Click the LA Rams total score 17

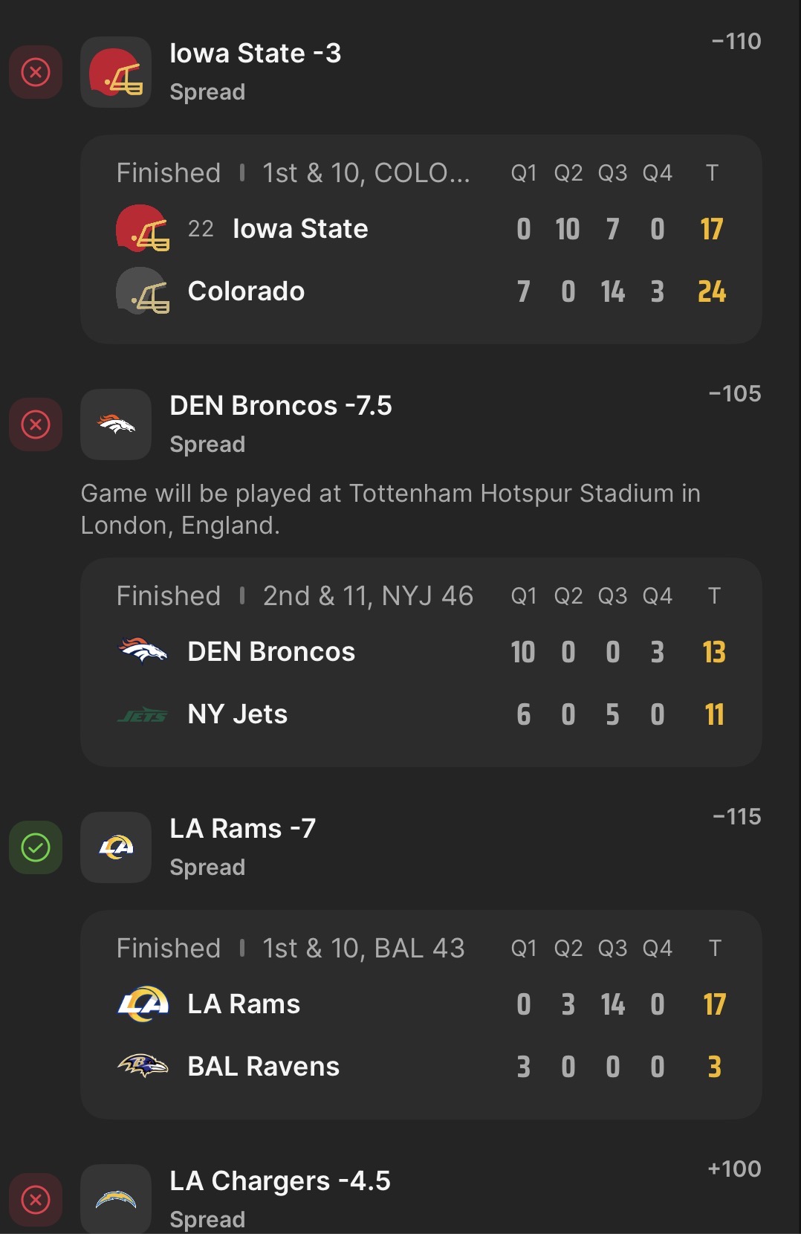pyautogui.click(x=714, y=1004)
